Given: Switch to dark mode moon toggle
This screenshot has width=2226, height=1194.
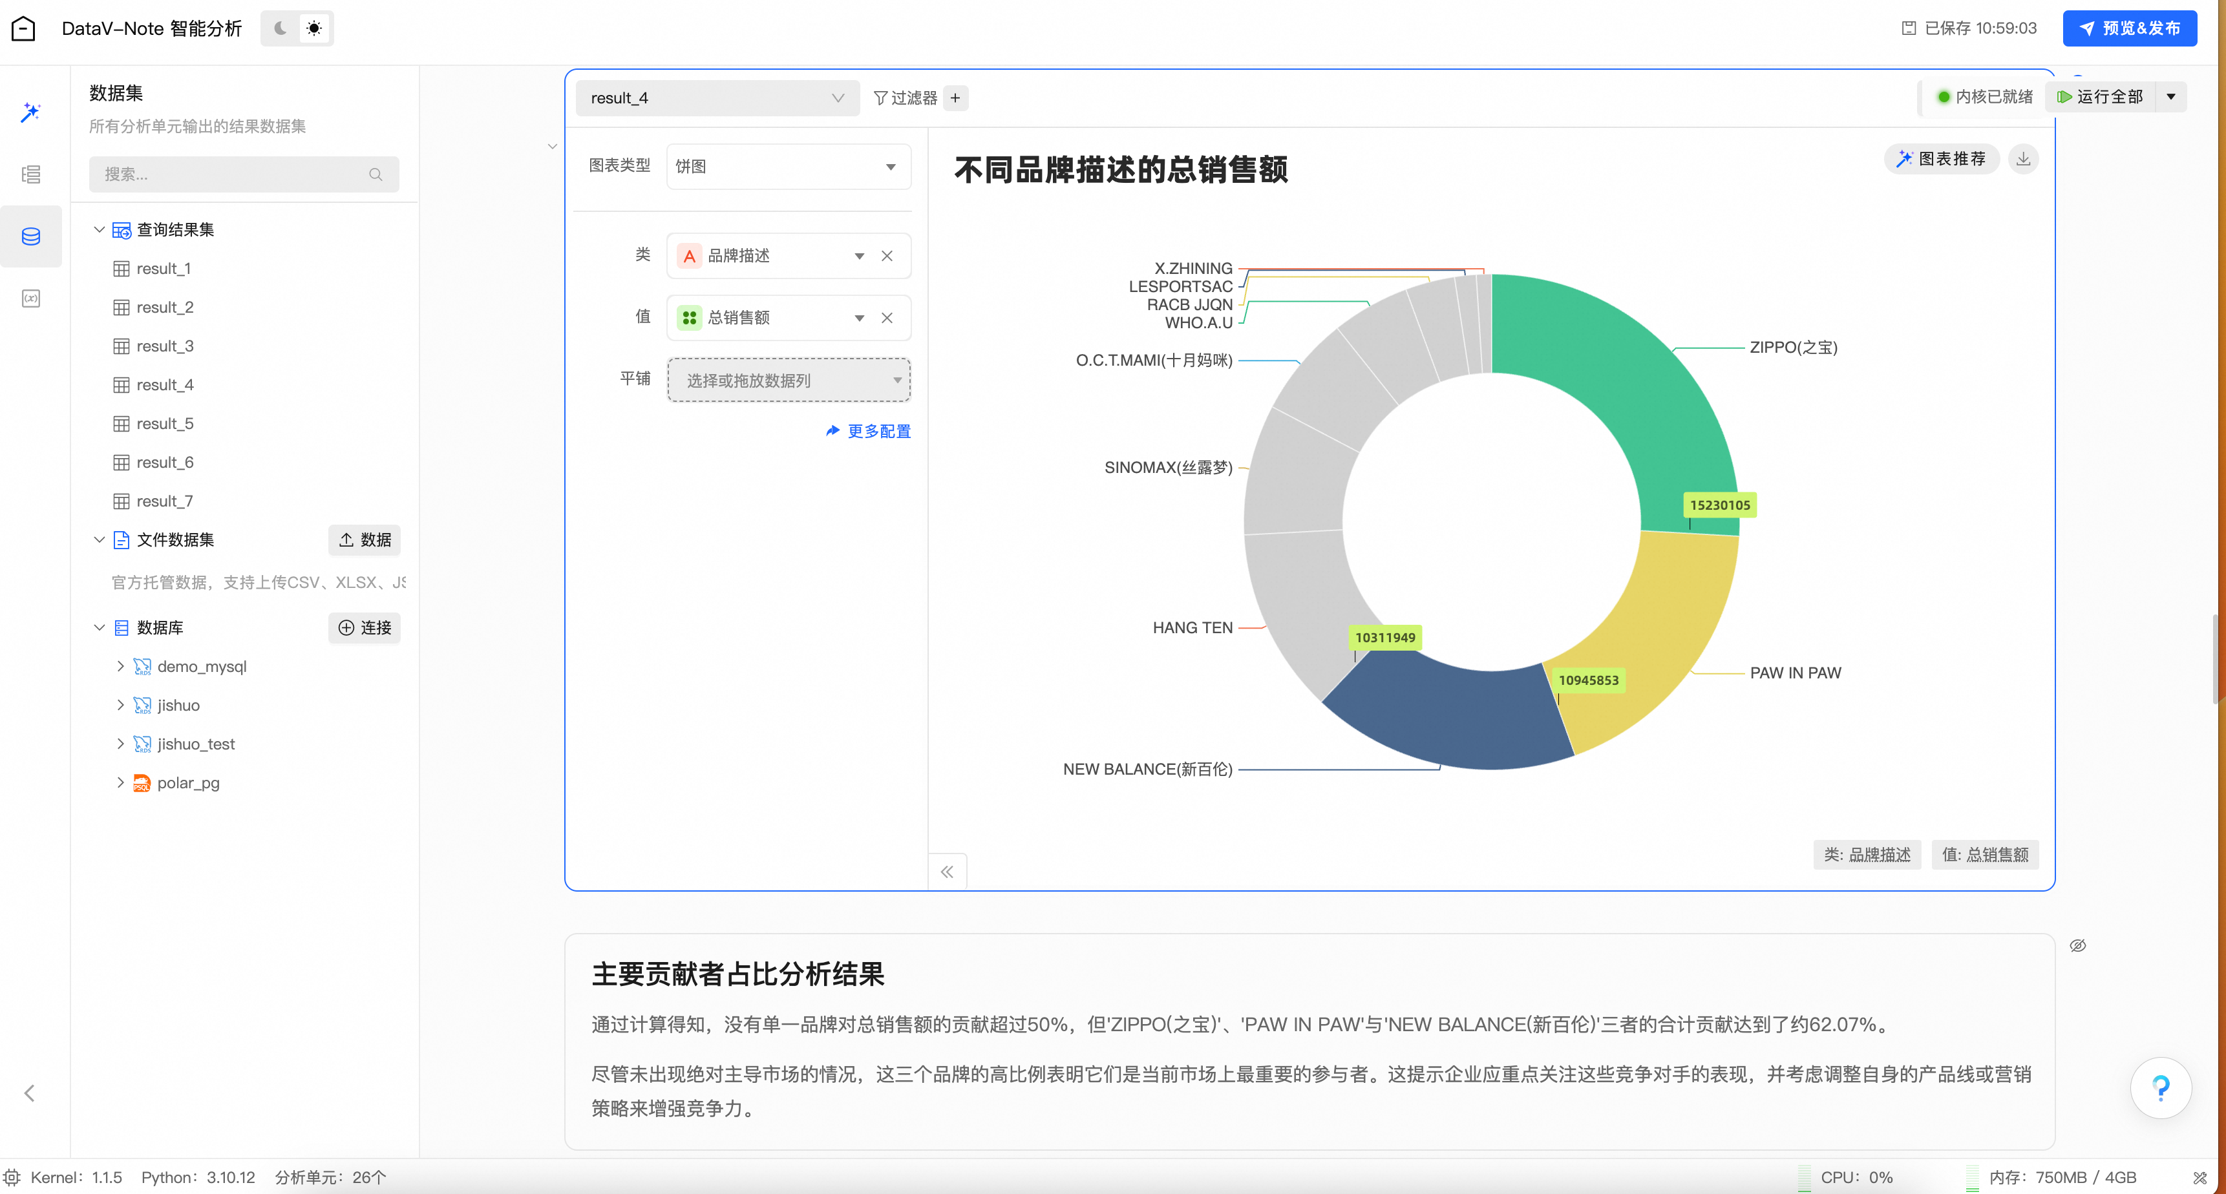Looking at the screenshot, I should (280, 28).
